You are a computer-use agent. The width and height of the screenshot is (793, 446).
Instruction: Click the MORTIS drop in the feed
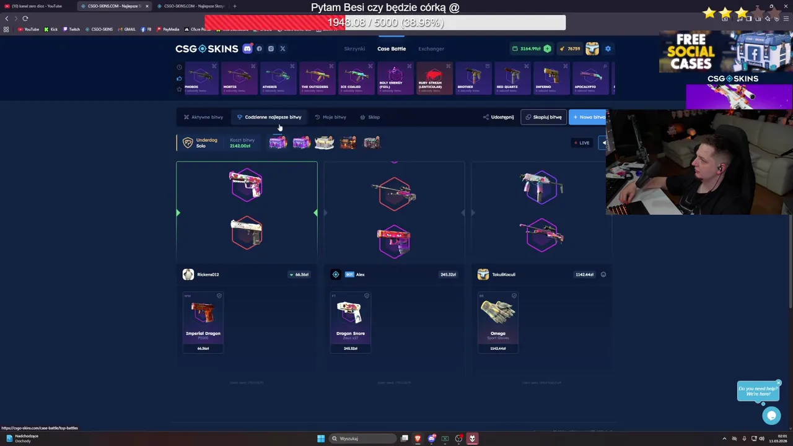(x=240, y=78)
